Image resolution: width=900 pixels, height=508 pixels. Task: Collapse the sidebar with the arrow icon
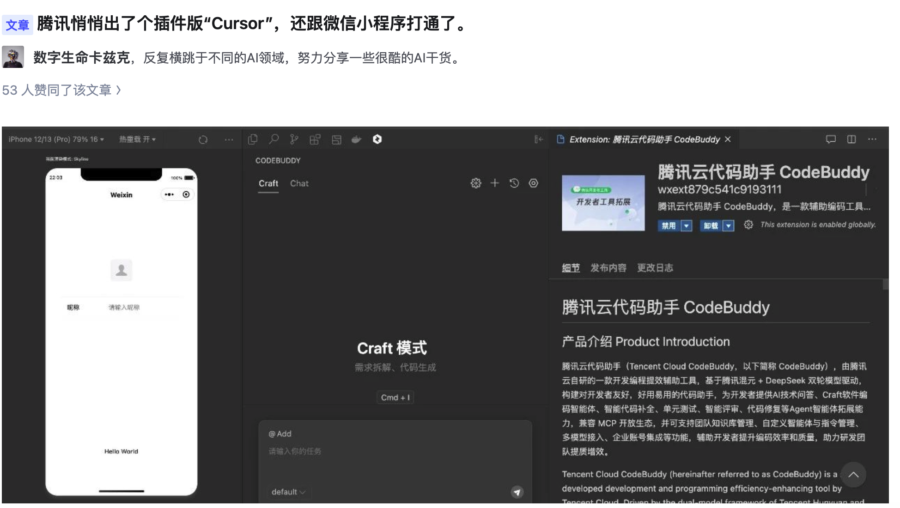tap(538, 139)
